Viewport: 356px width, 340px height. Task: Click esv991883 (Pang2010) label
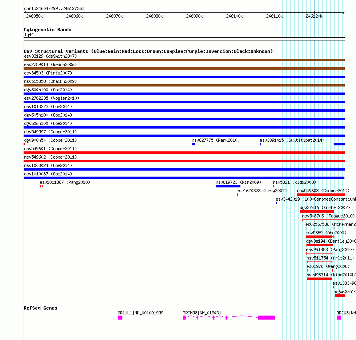pyautogui.click(x=330, y=249)
